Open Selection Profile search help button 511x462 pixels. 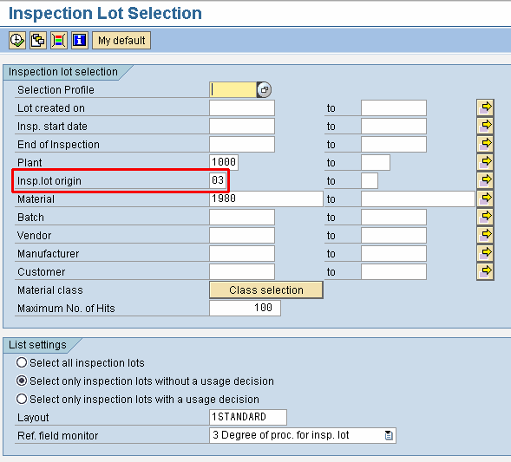(x=265, y=89)
